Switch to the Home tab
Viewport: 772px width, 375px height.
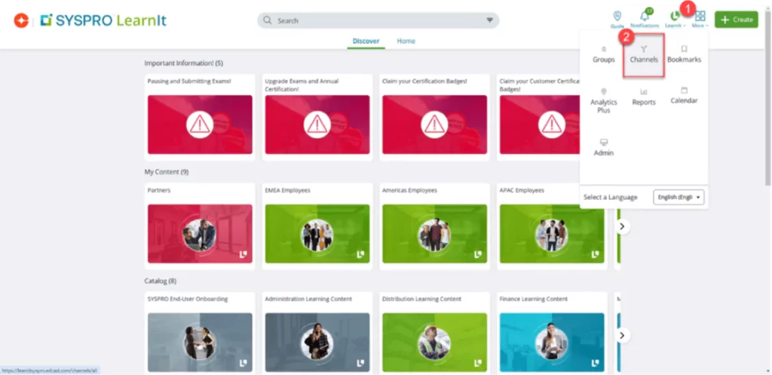click(x=406, y=41)
